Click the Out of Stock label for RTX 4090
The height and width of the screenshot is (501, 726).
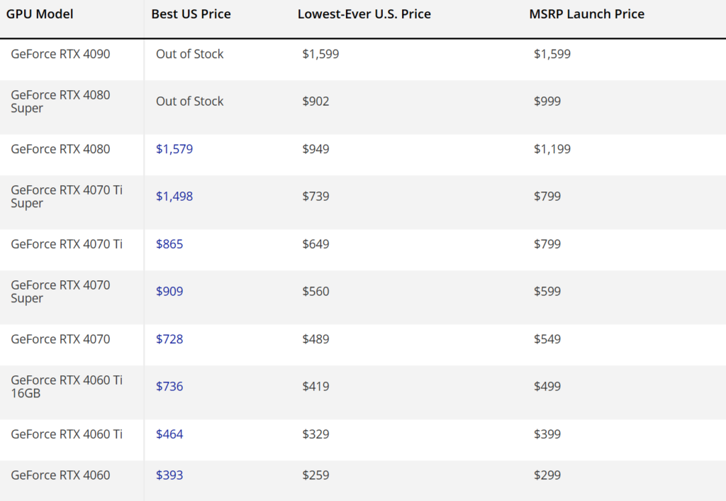[x=189, y=54]
